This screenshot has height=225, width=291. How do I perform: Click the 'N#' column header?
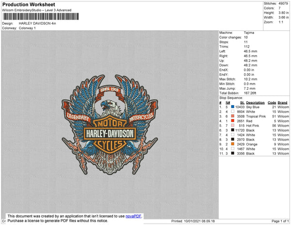pyautogui.click(x=228, y=103)
